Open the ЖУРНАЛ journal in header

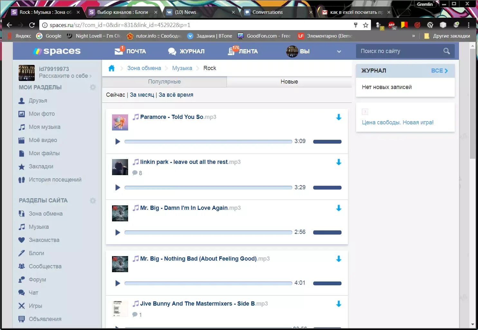click(186, 51)
